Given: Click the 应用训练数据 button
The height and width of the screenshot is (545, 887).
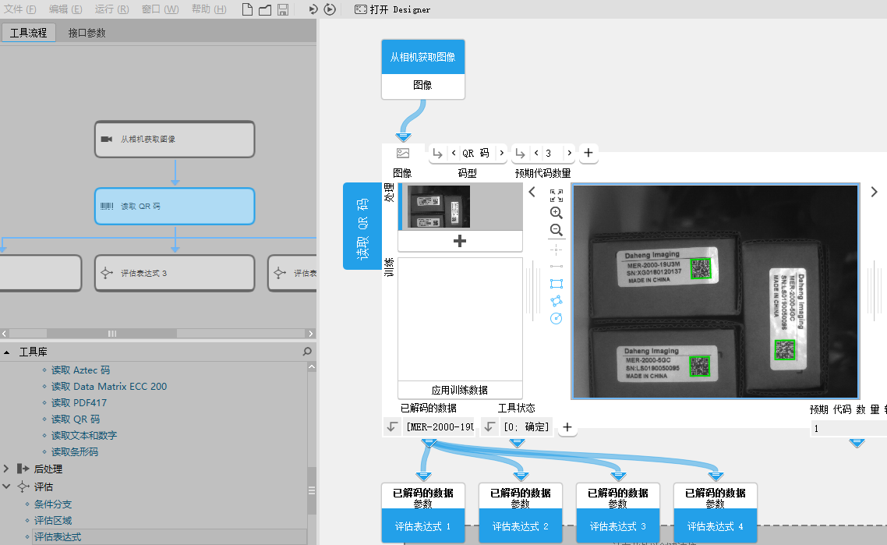Looking at the screenshot, I should [460, 390].
